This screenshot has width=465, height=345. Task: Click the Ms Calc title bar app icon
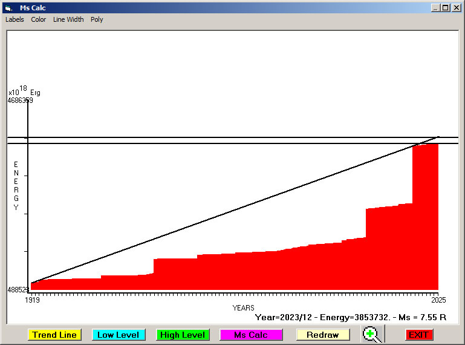(x=8, y=8)
